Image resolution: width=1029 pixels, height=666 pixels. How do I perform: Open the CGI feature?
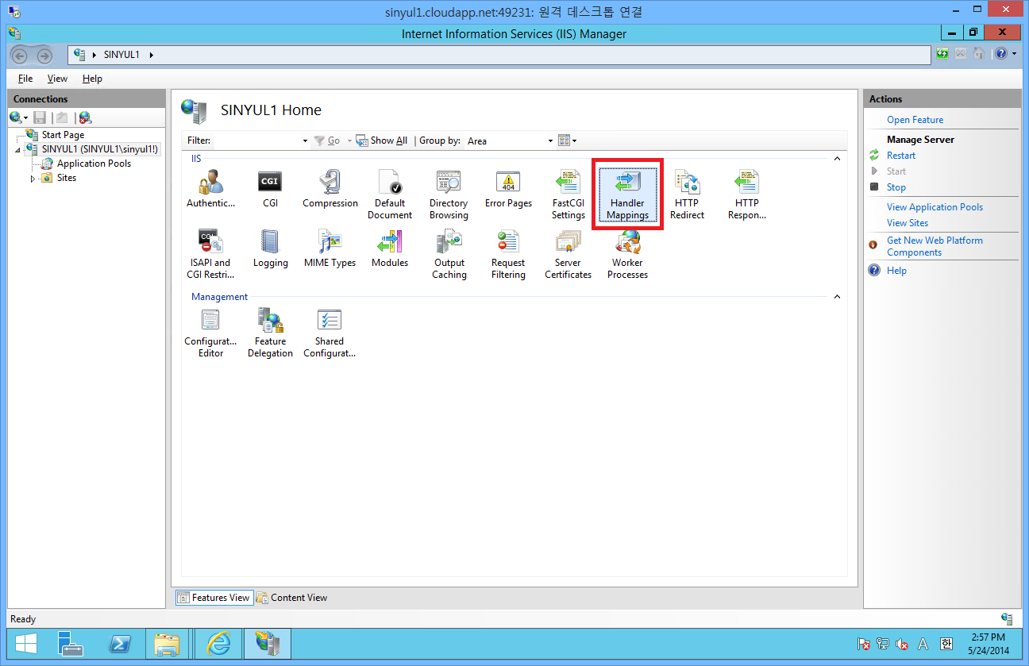(x=270, y=189)
